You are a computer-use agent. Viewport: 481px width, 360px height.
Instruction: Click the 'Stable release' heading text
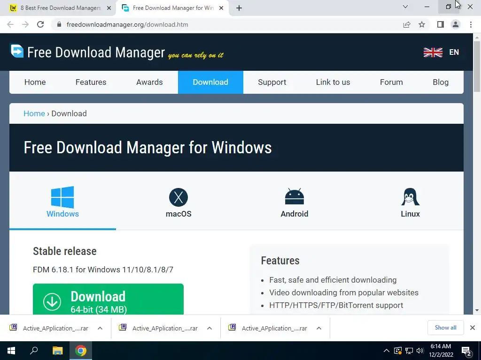[65, 251]
